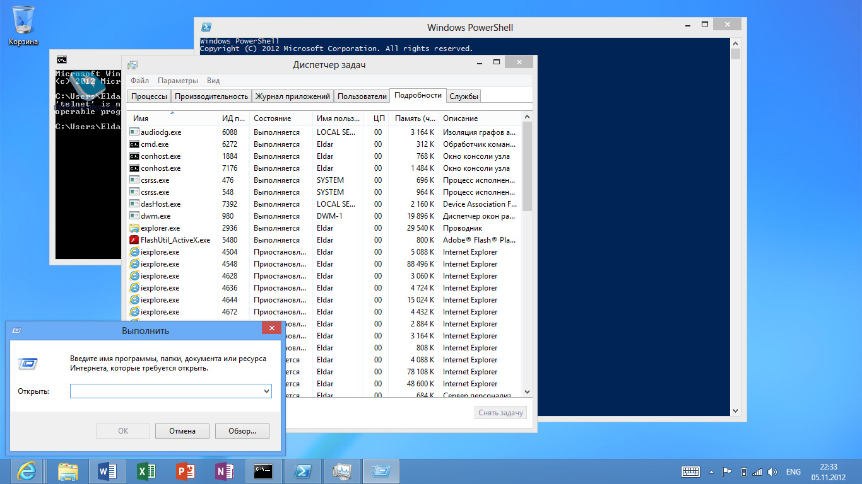Select the FlashUtil_ActiveX.exe icon row
The image size is (862, 484).
134,240
